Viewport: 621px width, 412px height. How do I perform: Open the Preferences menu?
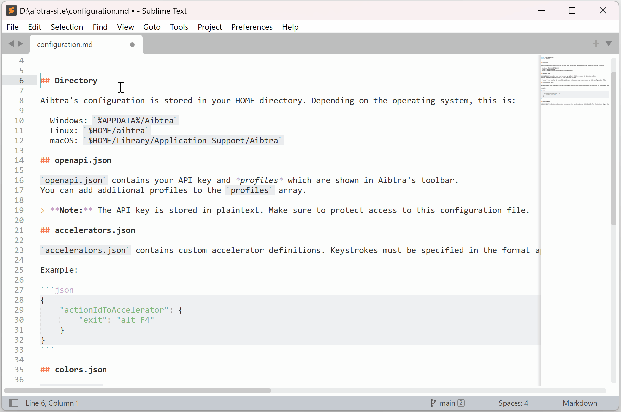pyautogui.click(x=252, y=27)
